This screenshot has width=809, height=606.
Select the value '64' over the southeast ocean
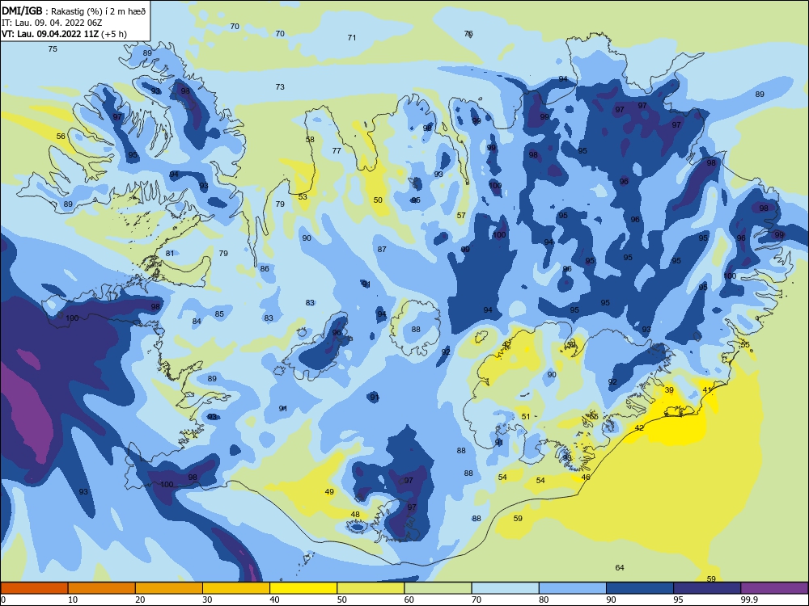click(x=620, y=568)
